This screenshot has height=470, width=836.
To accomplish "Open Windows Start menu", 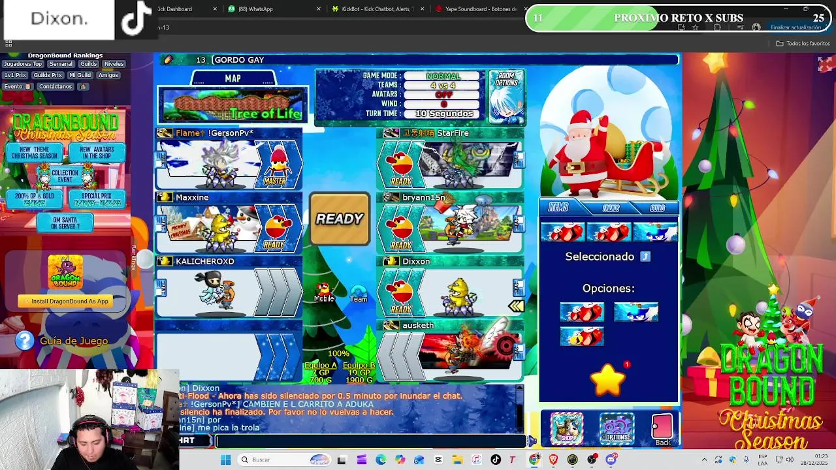I will [x=225, y=460].
